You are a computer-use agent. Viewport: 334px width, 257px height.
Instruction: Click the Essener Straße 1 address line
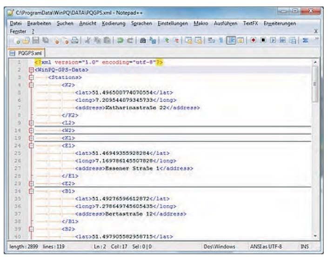134,169
